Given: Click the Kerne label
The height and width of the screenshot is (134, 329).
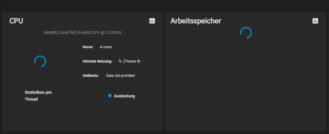Looking at the screenshot, I should 88,47.
